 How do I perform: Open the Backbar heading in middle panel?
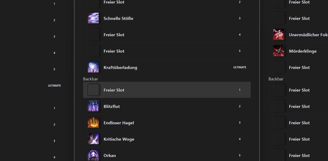(x=90, y=79)
